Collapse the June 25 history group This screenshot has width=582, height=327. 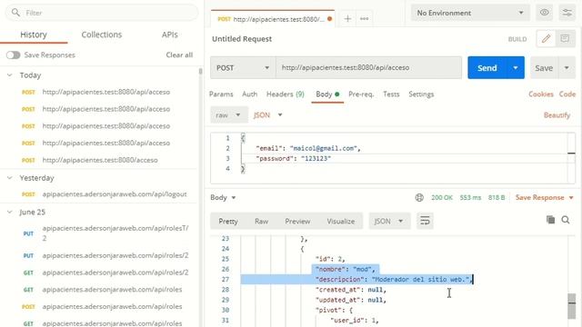point(10,212)
